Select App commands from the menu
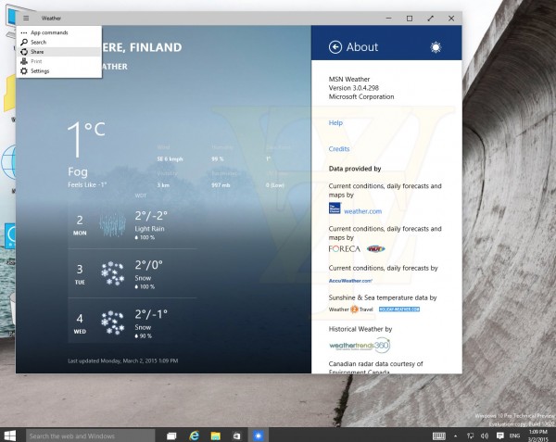This screenshot has width=556, height=442. [48, 32]
